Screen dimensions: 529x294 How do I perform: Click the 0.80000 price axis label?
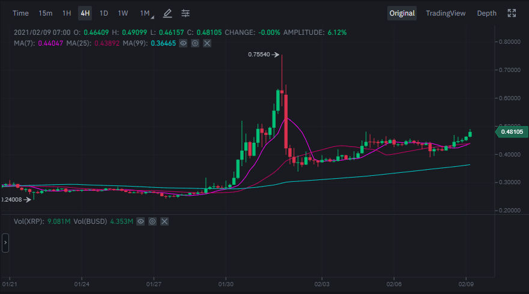[x=509, y=42]
